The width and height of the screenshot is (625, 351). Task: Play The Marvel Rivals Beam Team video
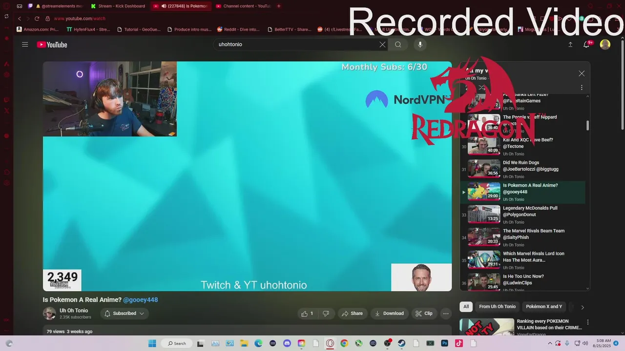[523, 237]
